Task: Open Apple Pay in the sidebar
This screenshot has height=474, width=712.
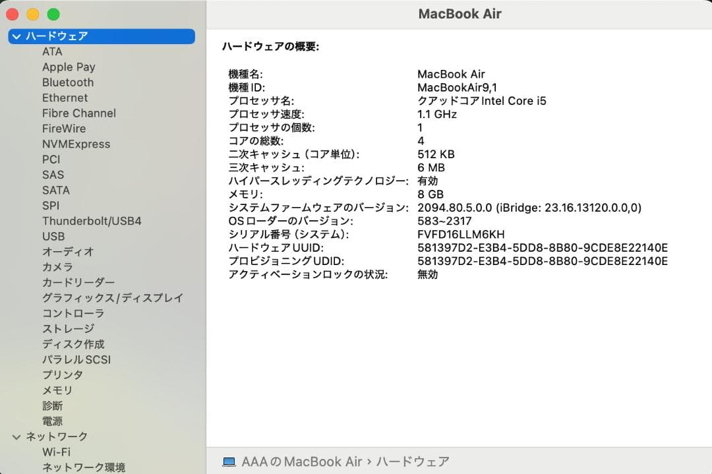Action: click(x=69, y=67)
